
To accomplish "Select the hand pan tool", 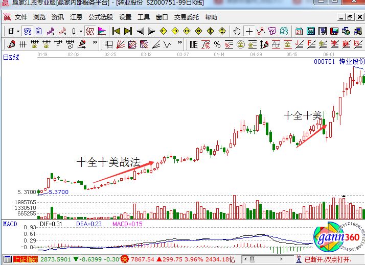I will coord(237,31).
